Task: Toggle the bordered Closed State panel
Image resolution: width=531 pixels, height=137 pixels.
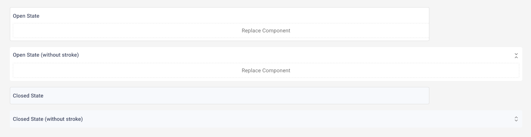Action: point(220,96)
